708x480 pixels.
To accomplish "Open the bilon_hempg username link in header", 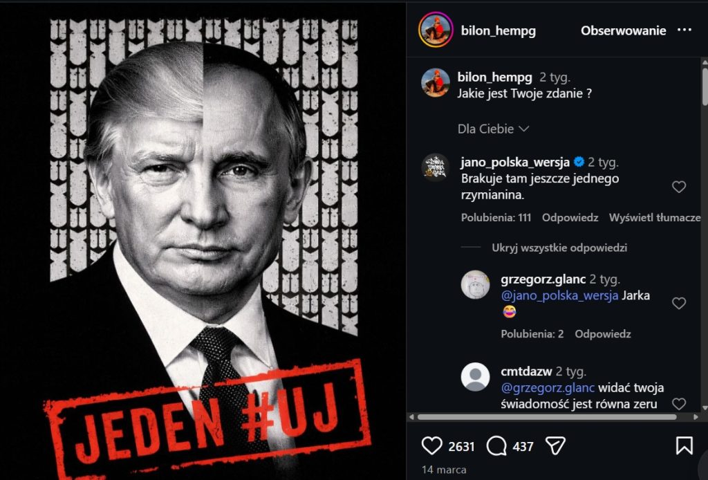I will (498, 30).
